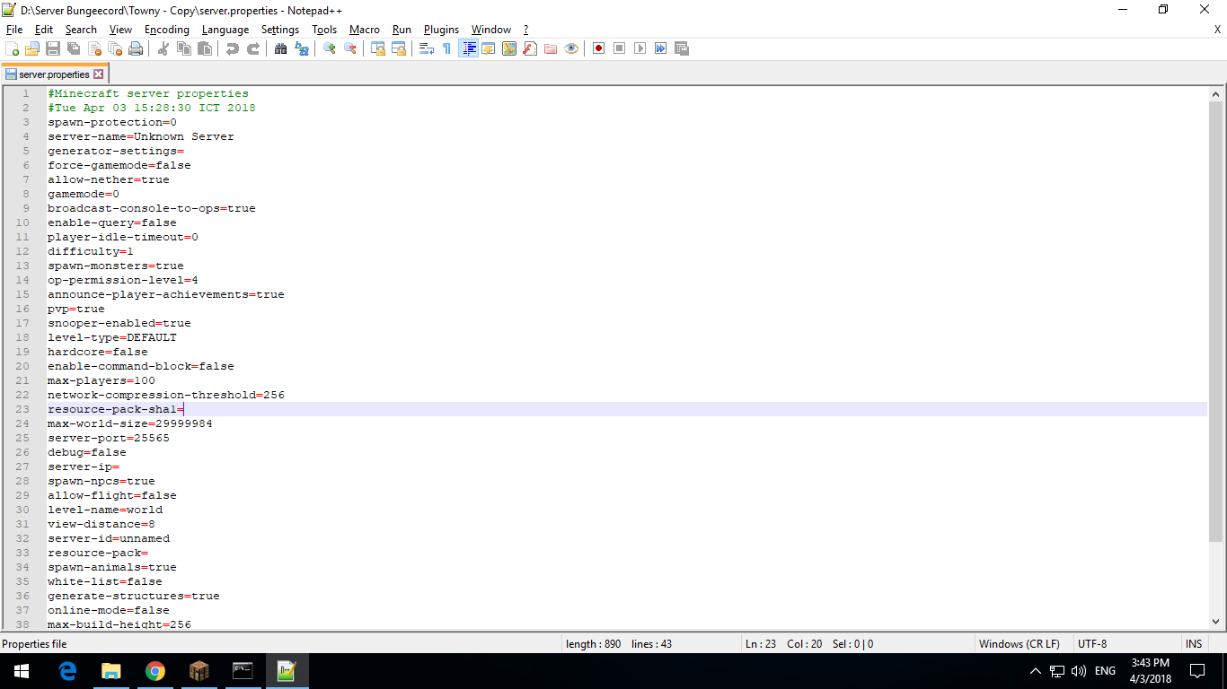Click the vertical scrollbar up arrow
The height and width of the screenshot is (689, 1227).
[x=1216, y=94]
